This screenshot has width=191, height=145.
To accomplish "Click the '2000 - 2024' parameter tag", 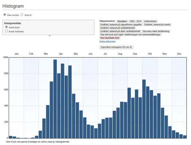I will coord(135,21).
